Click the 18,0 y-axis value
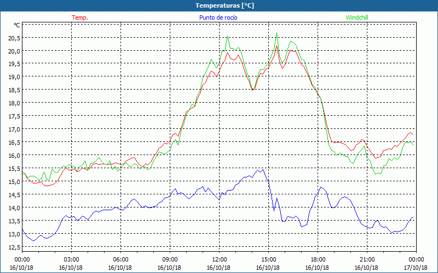438x273 pixels. pos(14,103)
